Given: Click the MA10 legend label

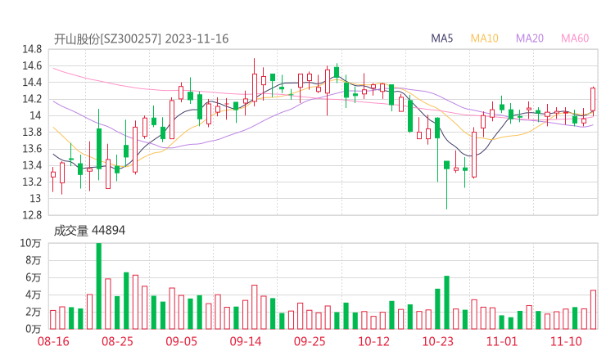Looking at the screenshot, I should tap(484, 38).
